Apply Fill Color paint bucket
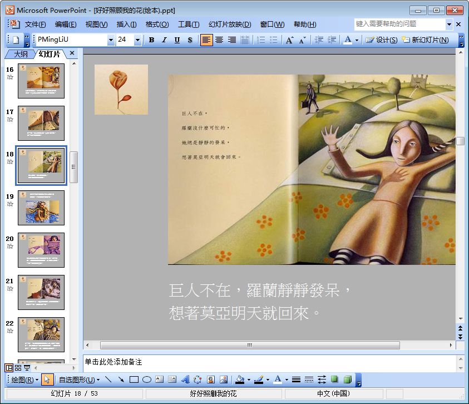Screen dimensions: 469x404 [x=240, y=380]
